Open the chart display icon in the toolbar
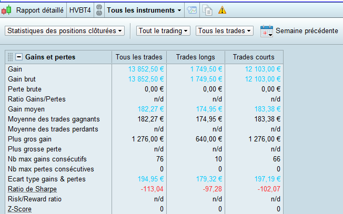Viewport: 343px width, 214px height. tap(192, 11)
